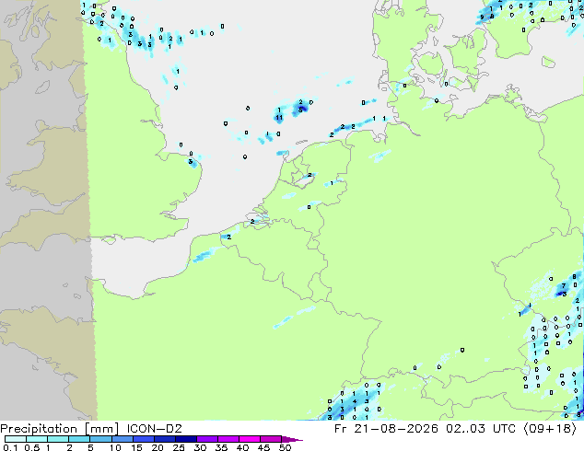Click the '40' legend tick label
Image resolution: width=584 pixels, height=451 pixels.
242,447
